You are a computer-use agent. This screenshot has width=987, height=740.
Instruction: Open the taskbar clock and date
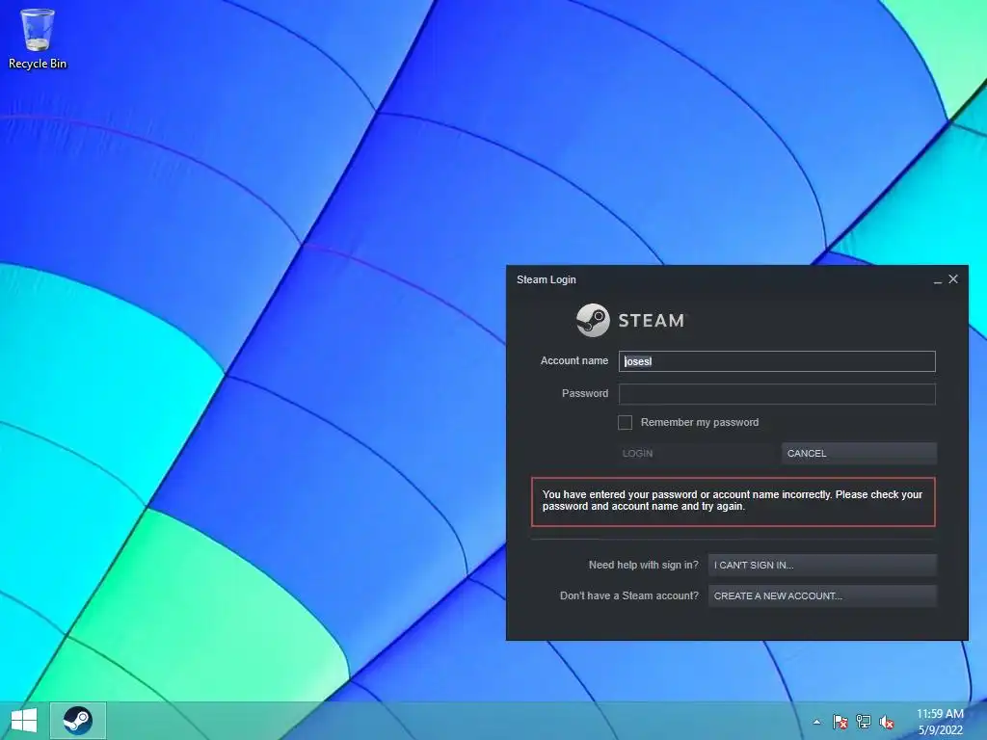click(940, 721)
